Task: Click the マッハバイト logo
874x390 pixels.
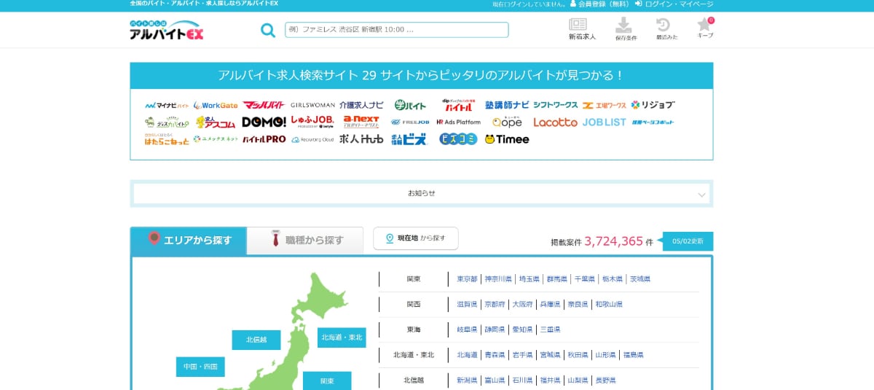Action: click(x=264, y=105)
